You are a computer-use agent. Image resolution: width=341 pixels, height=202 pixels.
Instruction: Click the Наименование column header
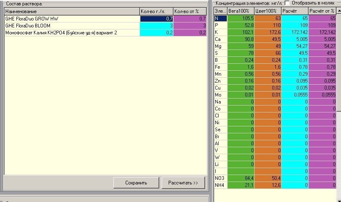coord(72,11)
